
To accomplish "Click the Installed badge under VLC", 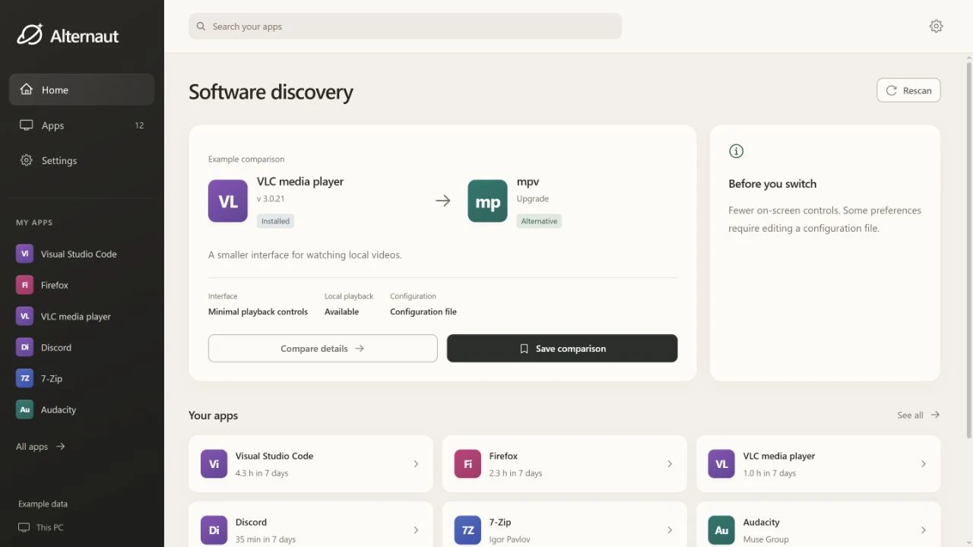I will pyautogui.click(x=275, y=221).
